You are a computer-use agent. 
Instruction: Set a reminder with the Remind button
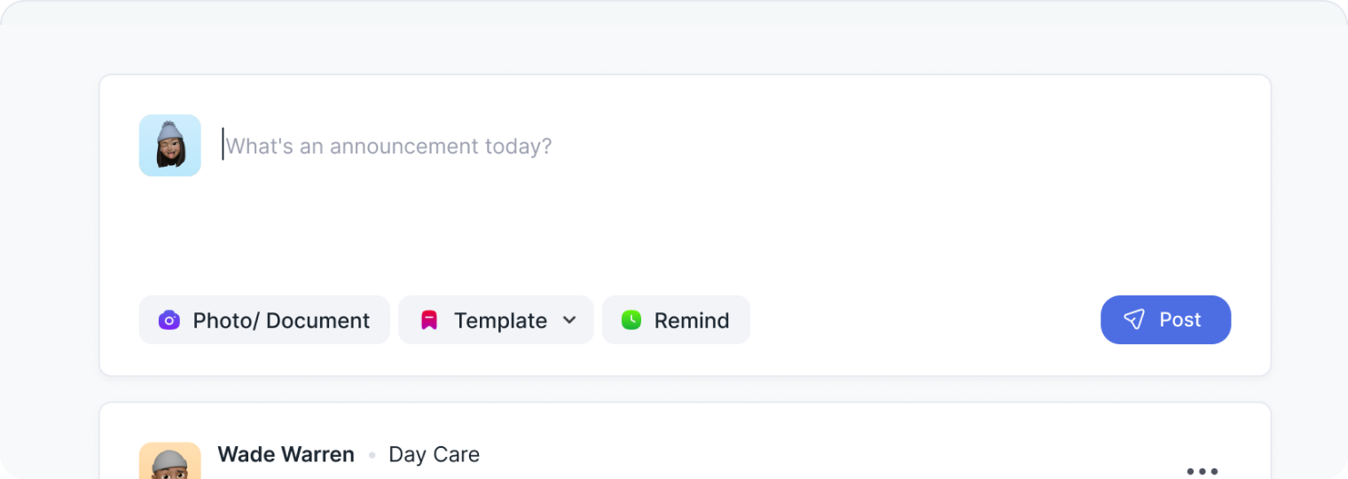pyautogui.click(x=676, y=320)
